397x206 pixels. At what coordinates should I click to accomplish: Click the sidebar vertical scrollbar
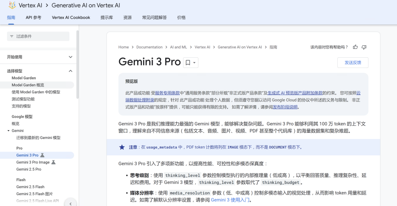[x=78, y=64]
